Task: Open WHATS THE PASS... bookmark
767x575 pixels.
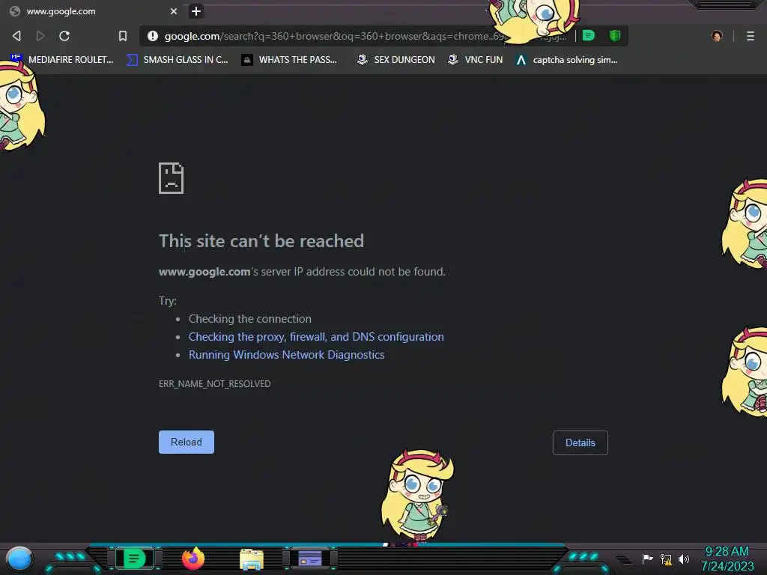Action: pyautogui.click(x=289, y=60)
